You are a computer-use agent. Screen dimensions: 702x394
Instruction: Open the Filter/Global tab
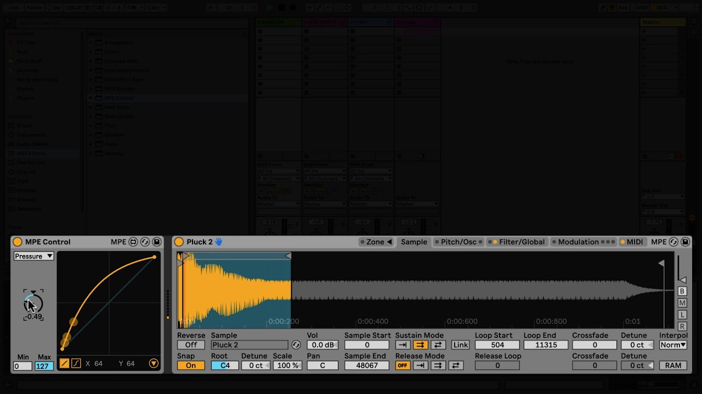click(x=517, y=242)
